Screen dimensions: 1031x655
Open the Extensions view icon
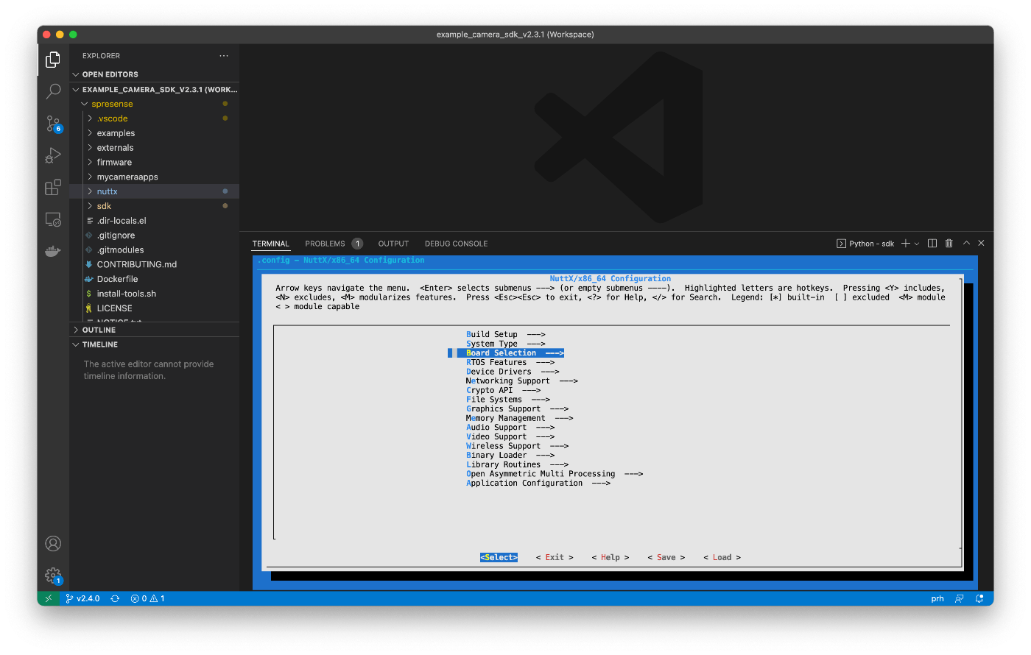coord(53,188)
